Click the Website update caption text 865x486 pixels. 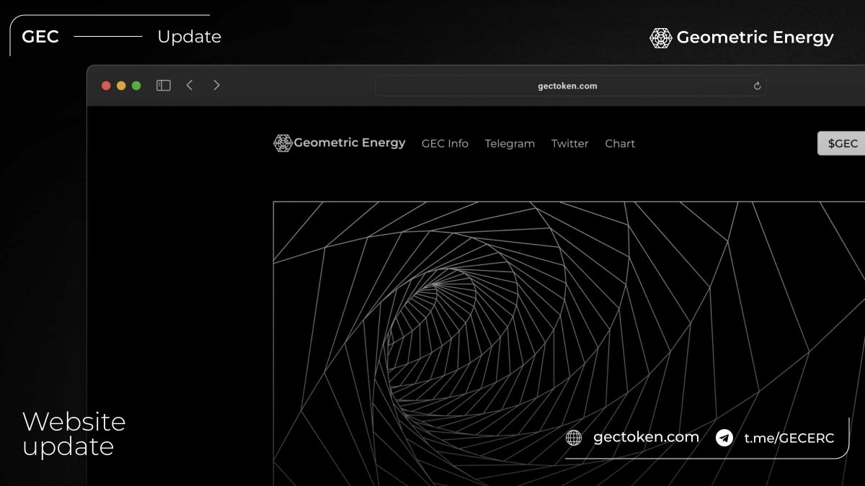coord(74,434)
